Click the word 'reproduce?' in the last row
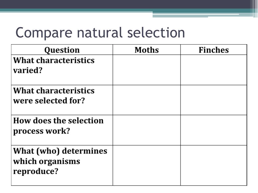This screenshot has width=258, height=193. click(36, 171)
